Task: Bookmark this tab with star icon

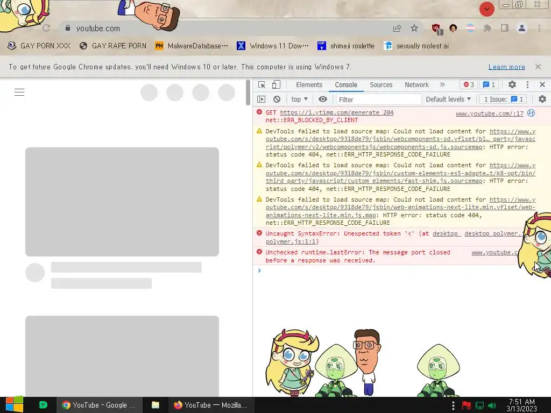Action: click(x=414, y=28)
